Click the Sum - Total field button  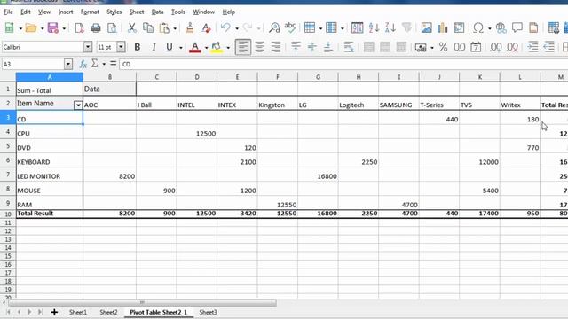click(x=50, y=89)
